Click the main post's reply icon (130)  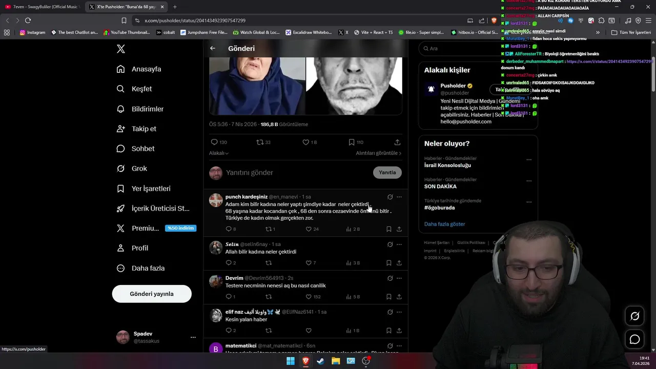[214, 142]
